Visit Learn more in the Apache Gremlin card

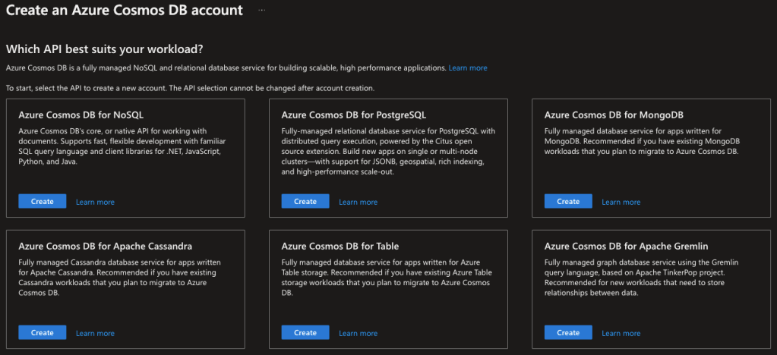point(621,334)
